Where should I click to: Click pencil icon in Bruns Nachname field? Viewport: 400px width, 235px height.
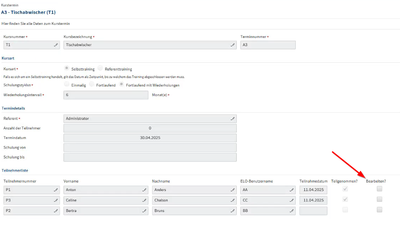(232, 211)
